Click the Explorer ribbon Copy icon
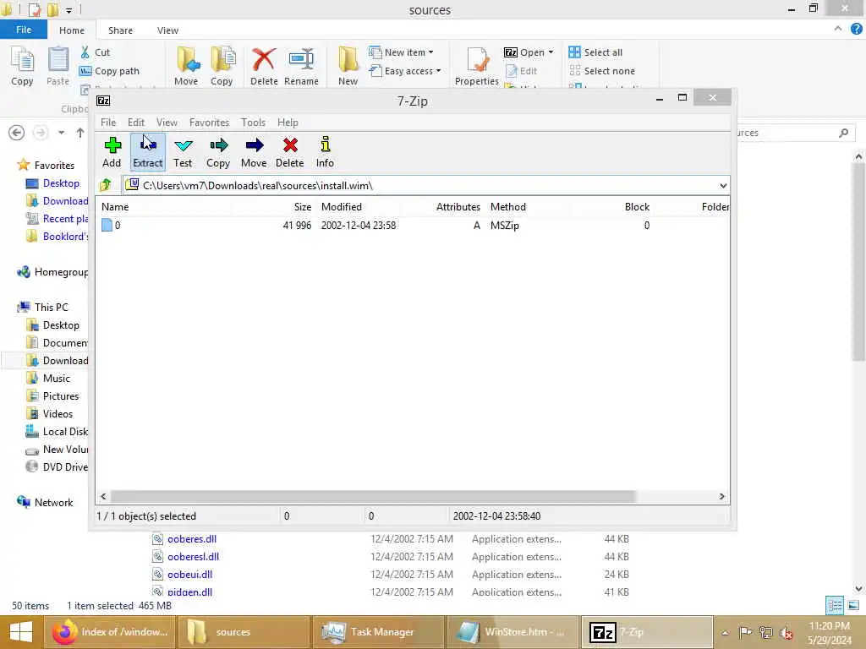Screen dimensions: 866x649 (x=22, y=66)
